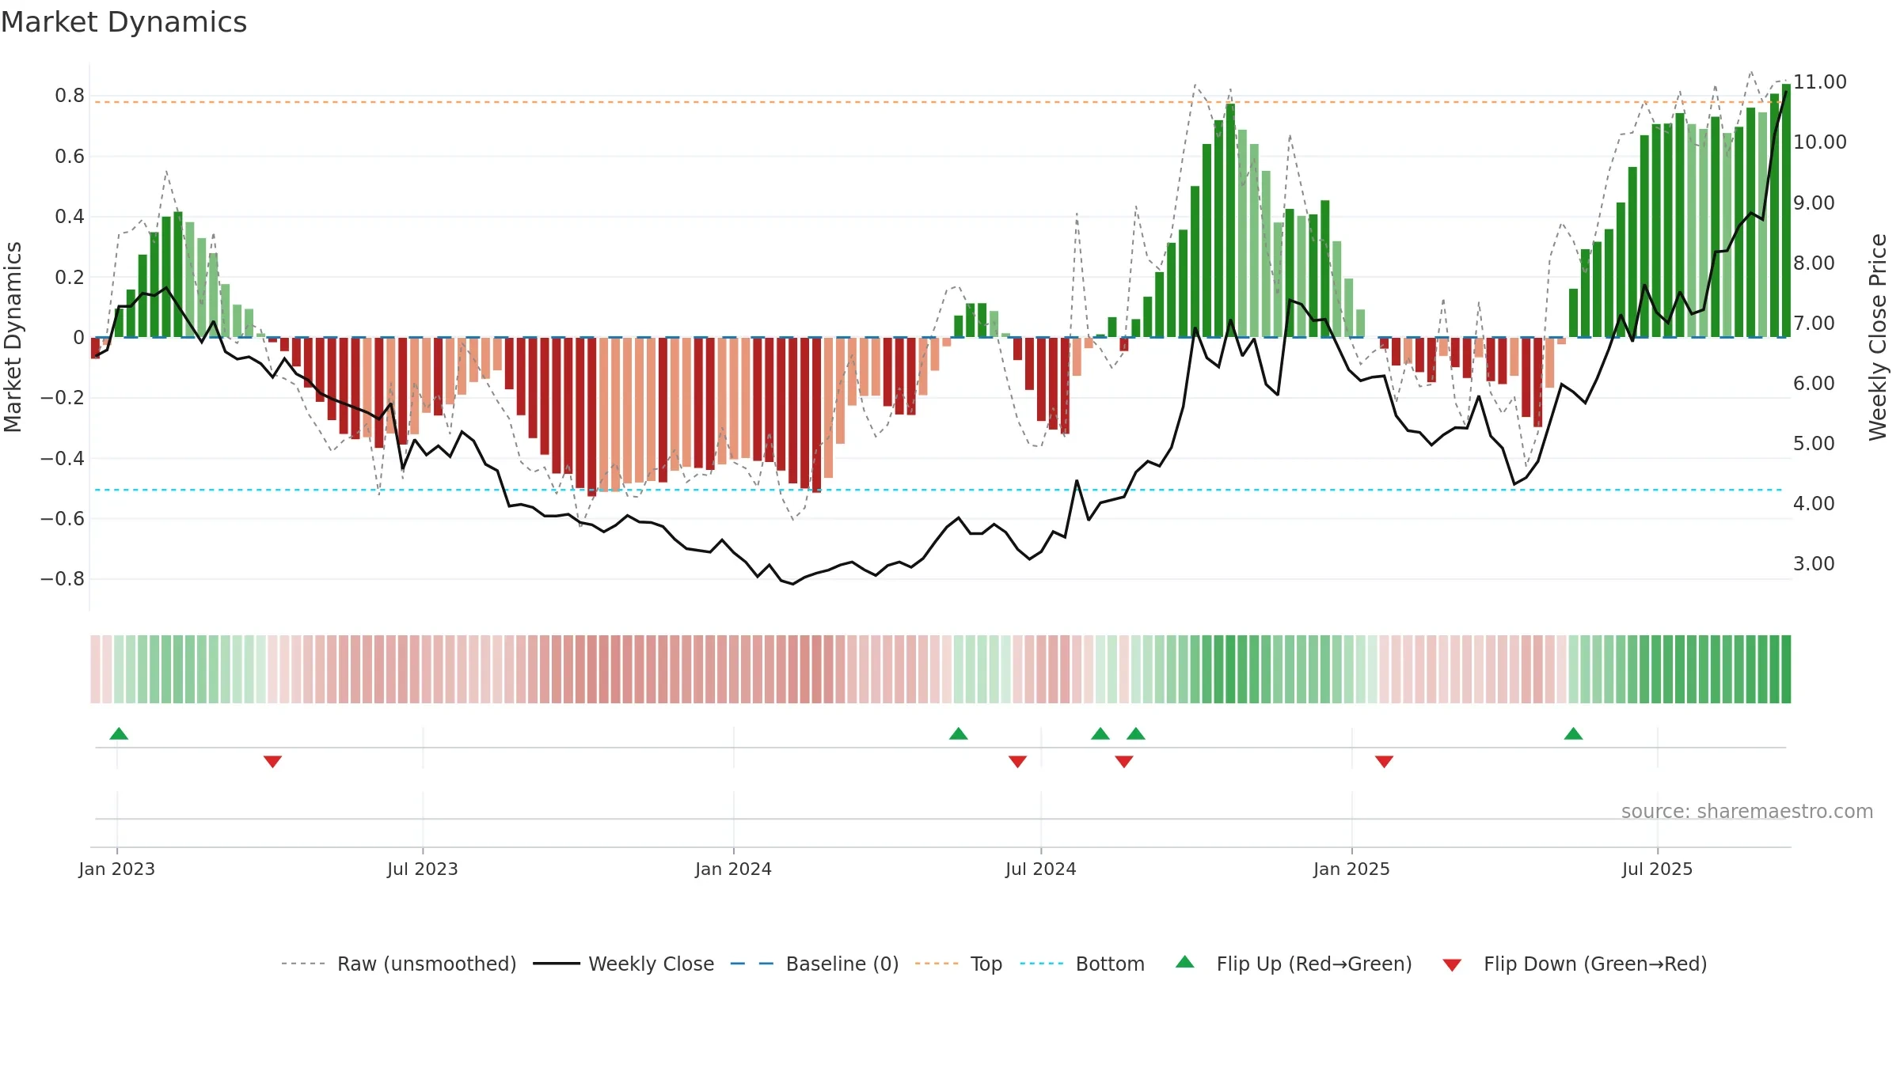Click the source: sharemaestro.com text
Image resolution: width=1900 pixels, height=1068 pixels.
coord(1747,812)
